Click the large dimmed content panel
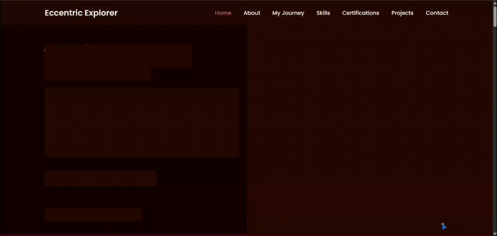Image resolution: width=497 pixels, height=236 pixels. pos(142,122)
